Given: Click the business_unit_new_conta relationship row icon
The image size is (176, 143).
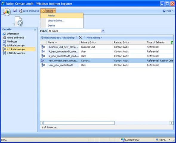Looking at the screenshot, I should click(x=43, y=47).
